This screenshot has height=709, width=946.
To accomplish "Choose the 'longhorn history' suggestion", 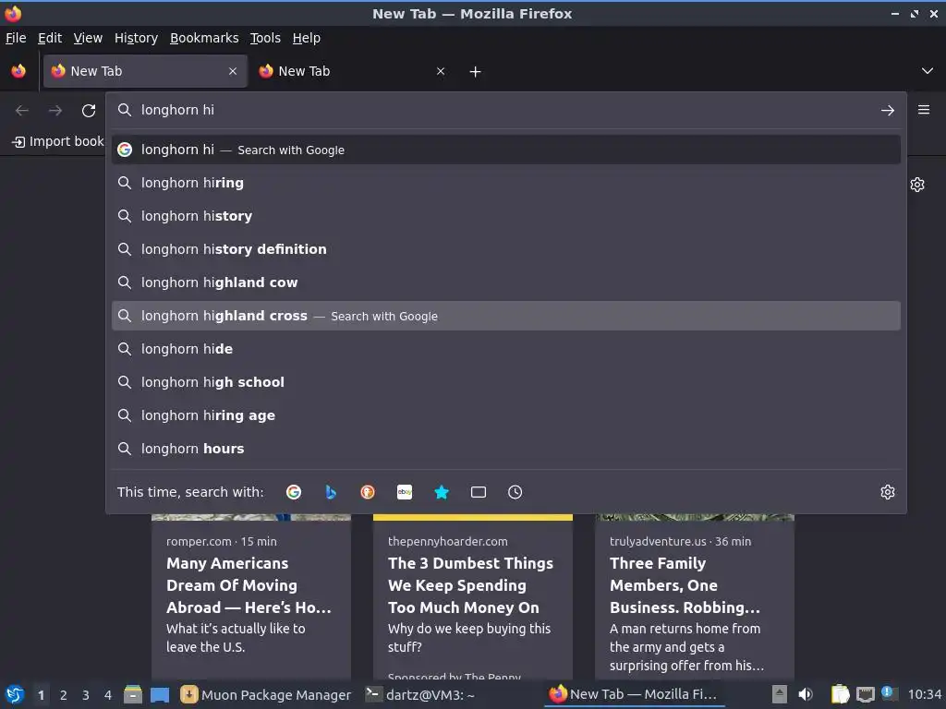I will [x=506, y=216].
